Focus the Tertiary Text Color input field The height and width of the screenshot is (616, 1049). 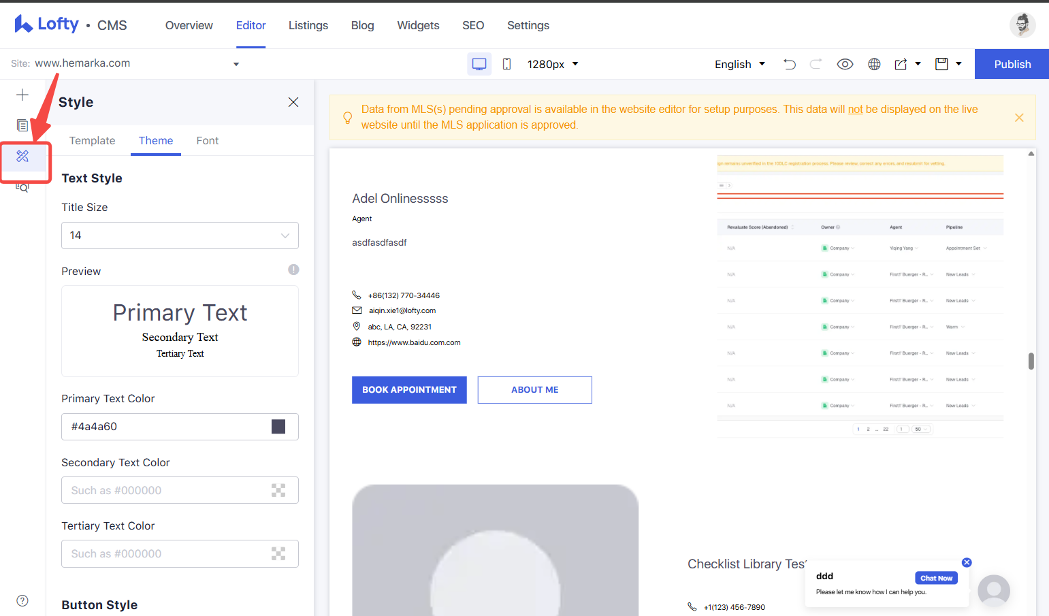tap(180, 553)
